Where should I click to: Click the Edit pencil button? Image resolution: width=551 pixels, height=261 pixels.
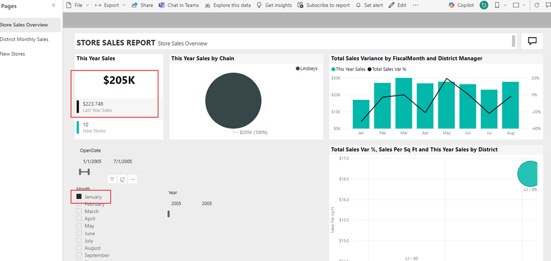(x=397, y=5)
